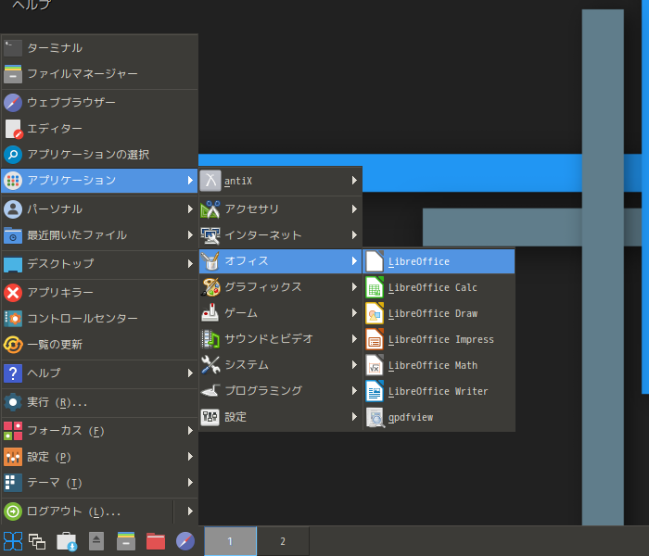649x556 pixels.
Task: Expand the アクセサリ submenu arrow
Action: [x=354, y=209]
